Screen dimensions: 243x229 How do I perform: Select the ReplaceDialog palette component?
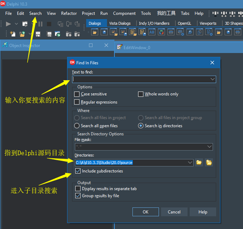[x=200, y=32]
